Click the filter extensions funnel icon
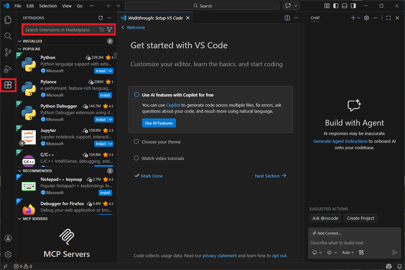 point(109,30)
